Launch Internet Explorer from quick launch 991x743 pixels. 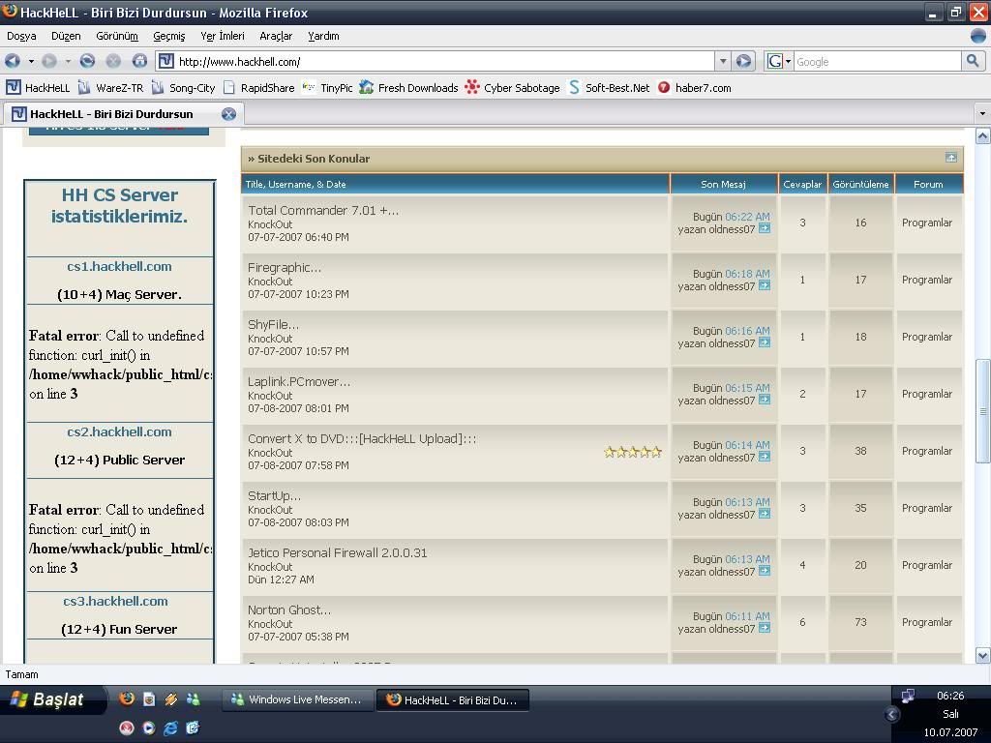170,728
